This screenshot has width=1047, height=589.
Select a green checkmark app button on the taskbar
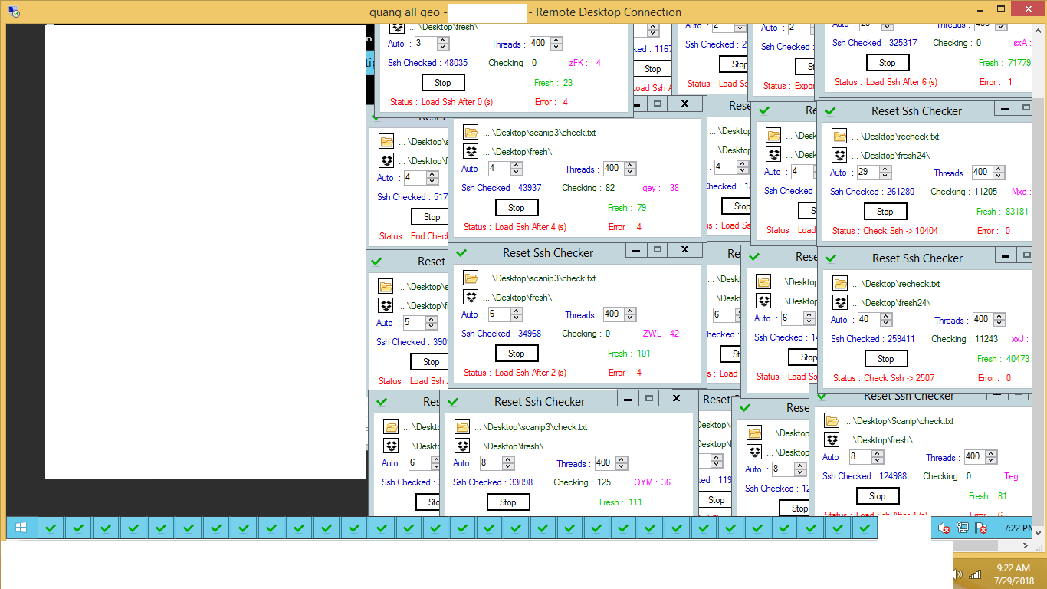51,528
